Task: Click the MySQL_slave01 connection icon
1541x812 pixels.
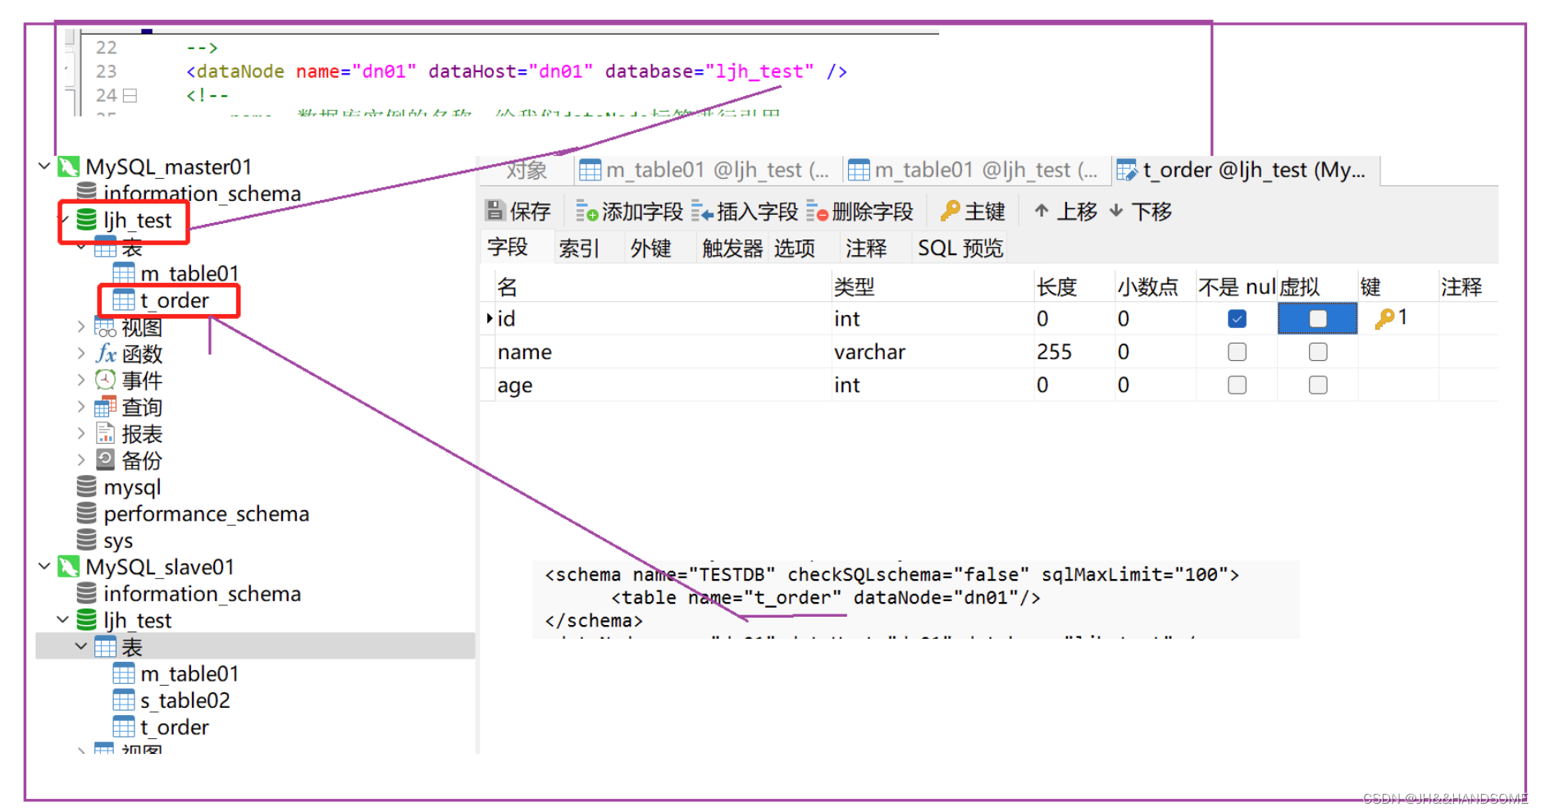Action: tap(69, 567)
